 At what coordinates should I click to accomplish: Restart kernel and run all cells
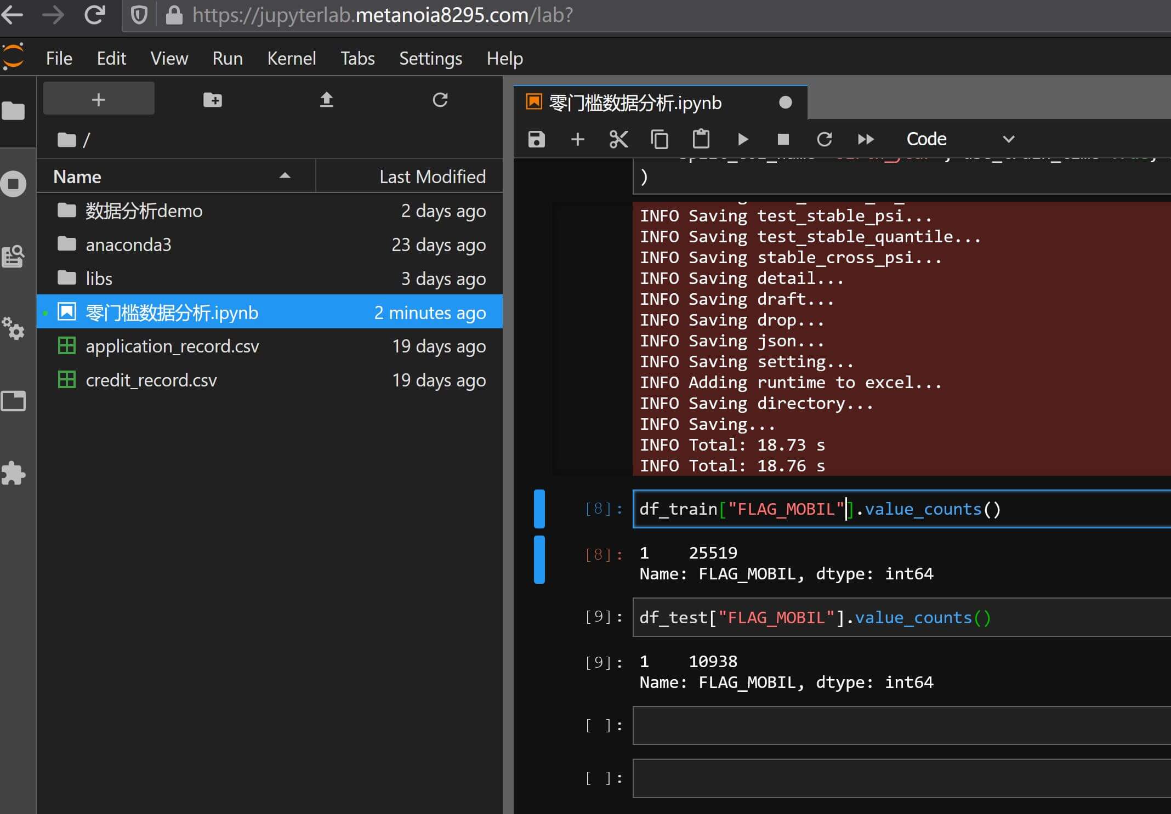point(866,139)
